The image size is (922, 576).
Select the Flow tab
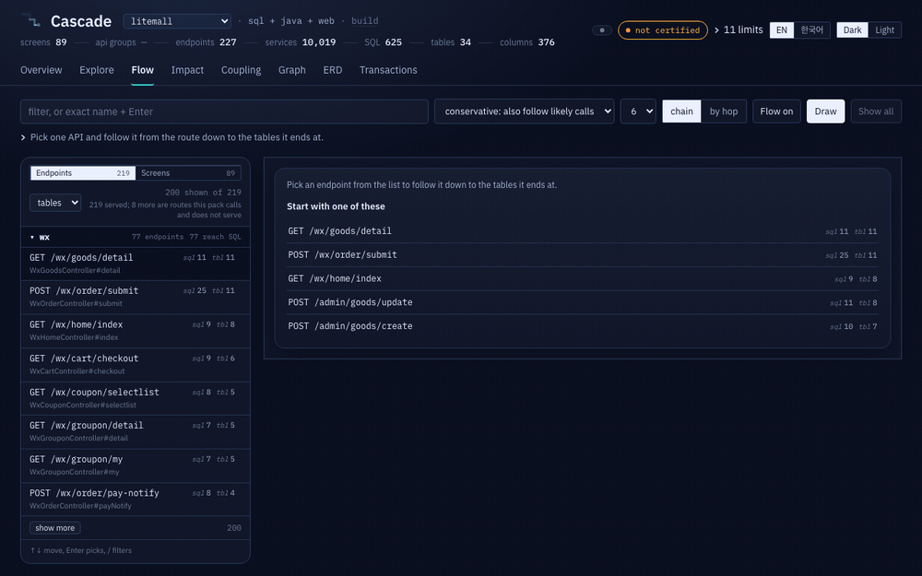tap(142, 70)
